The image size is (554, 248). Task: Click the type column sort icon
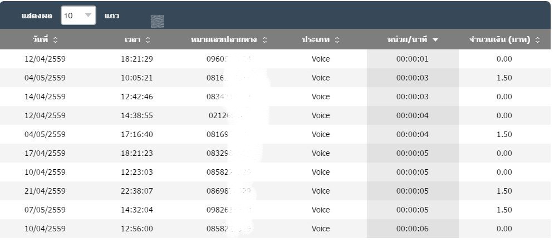click(x=337, y=40)
